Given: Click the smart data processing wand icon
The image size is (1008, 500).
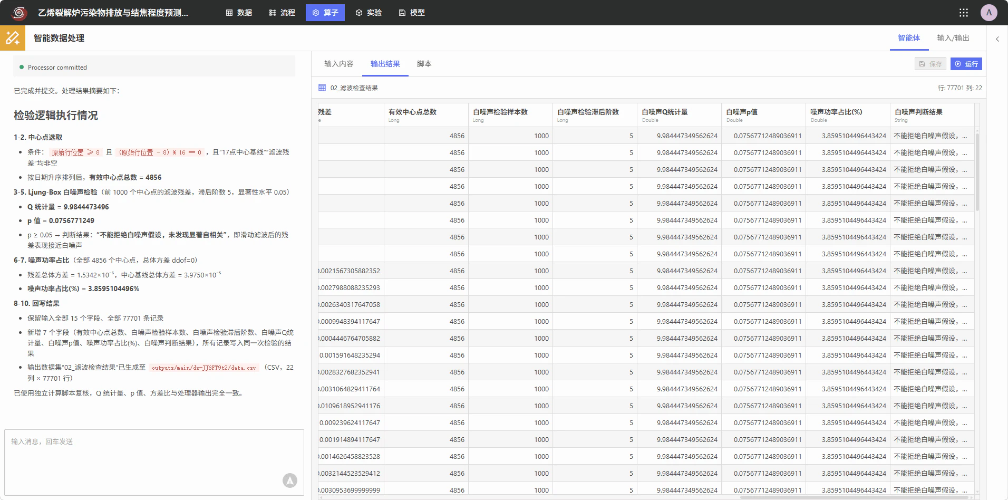Looking at the screenshot, I should pos(13,38).
